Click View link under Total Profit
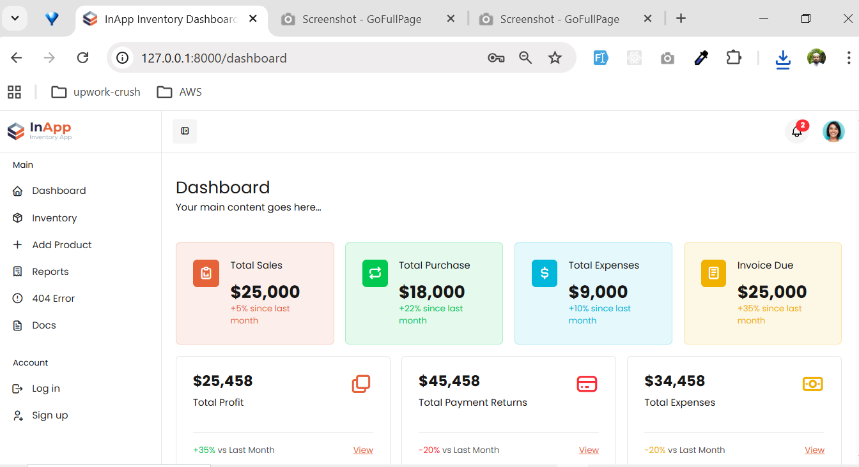The image size is (859, 467). pos(363,450)
